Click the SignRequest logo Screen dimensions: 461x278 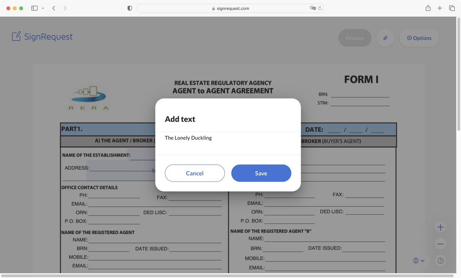pos(41,36)
